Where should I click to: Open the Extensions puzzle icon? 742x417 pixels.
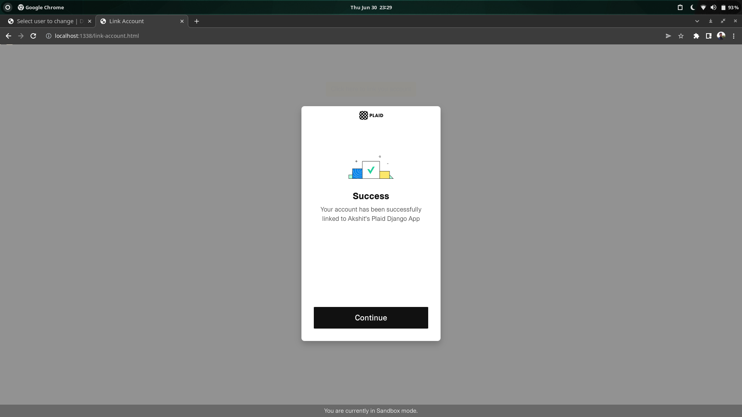(696, 36)
